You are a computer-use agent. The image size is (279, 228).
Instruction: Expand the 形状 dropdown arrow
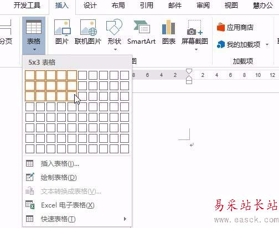(x=115, y=49)
